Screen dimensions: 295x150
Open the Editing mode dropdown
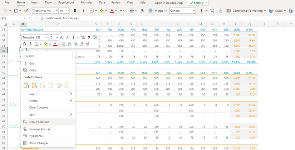click(198, 3)
